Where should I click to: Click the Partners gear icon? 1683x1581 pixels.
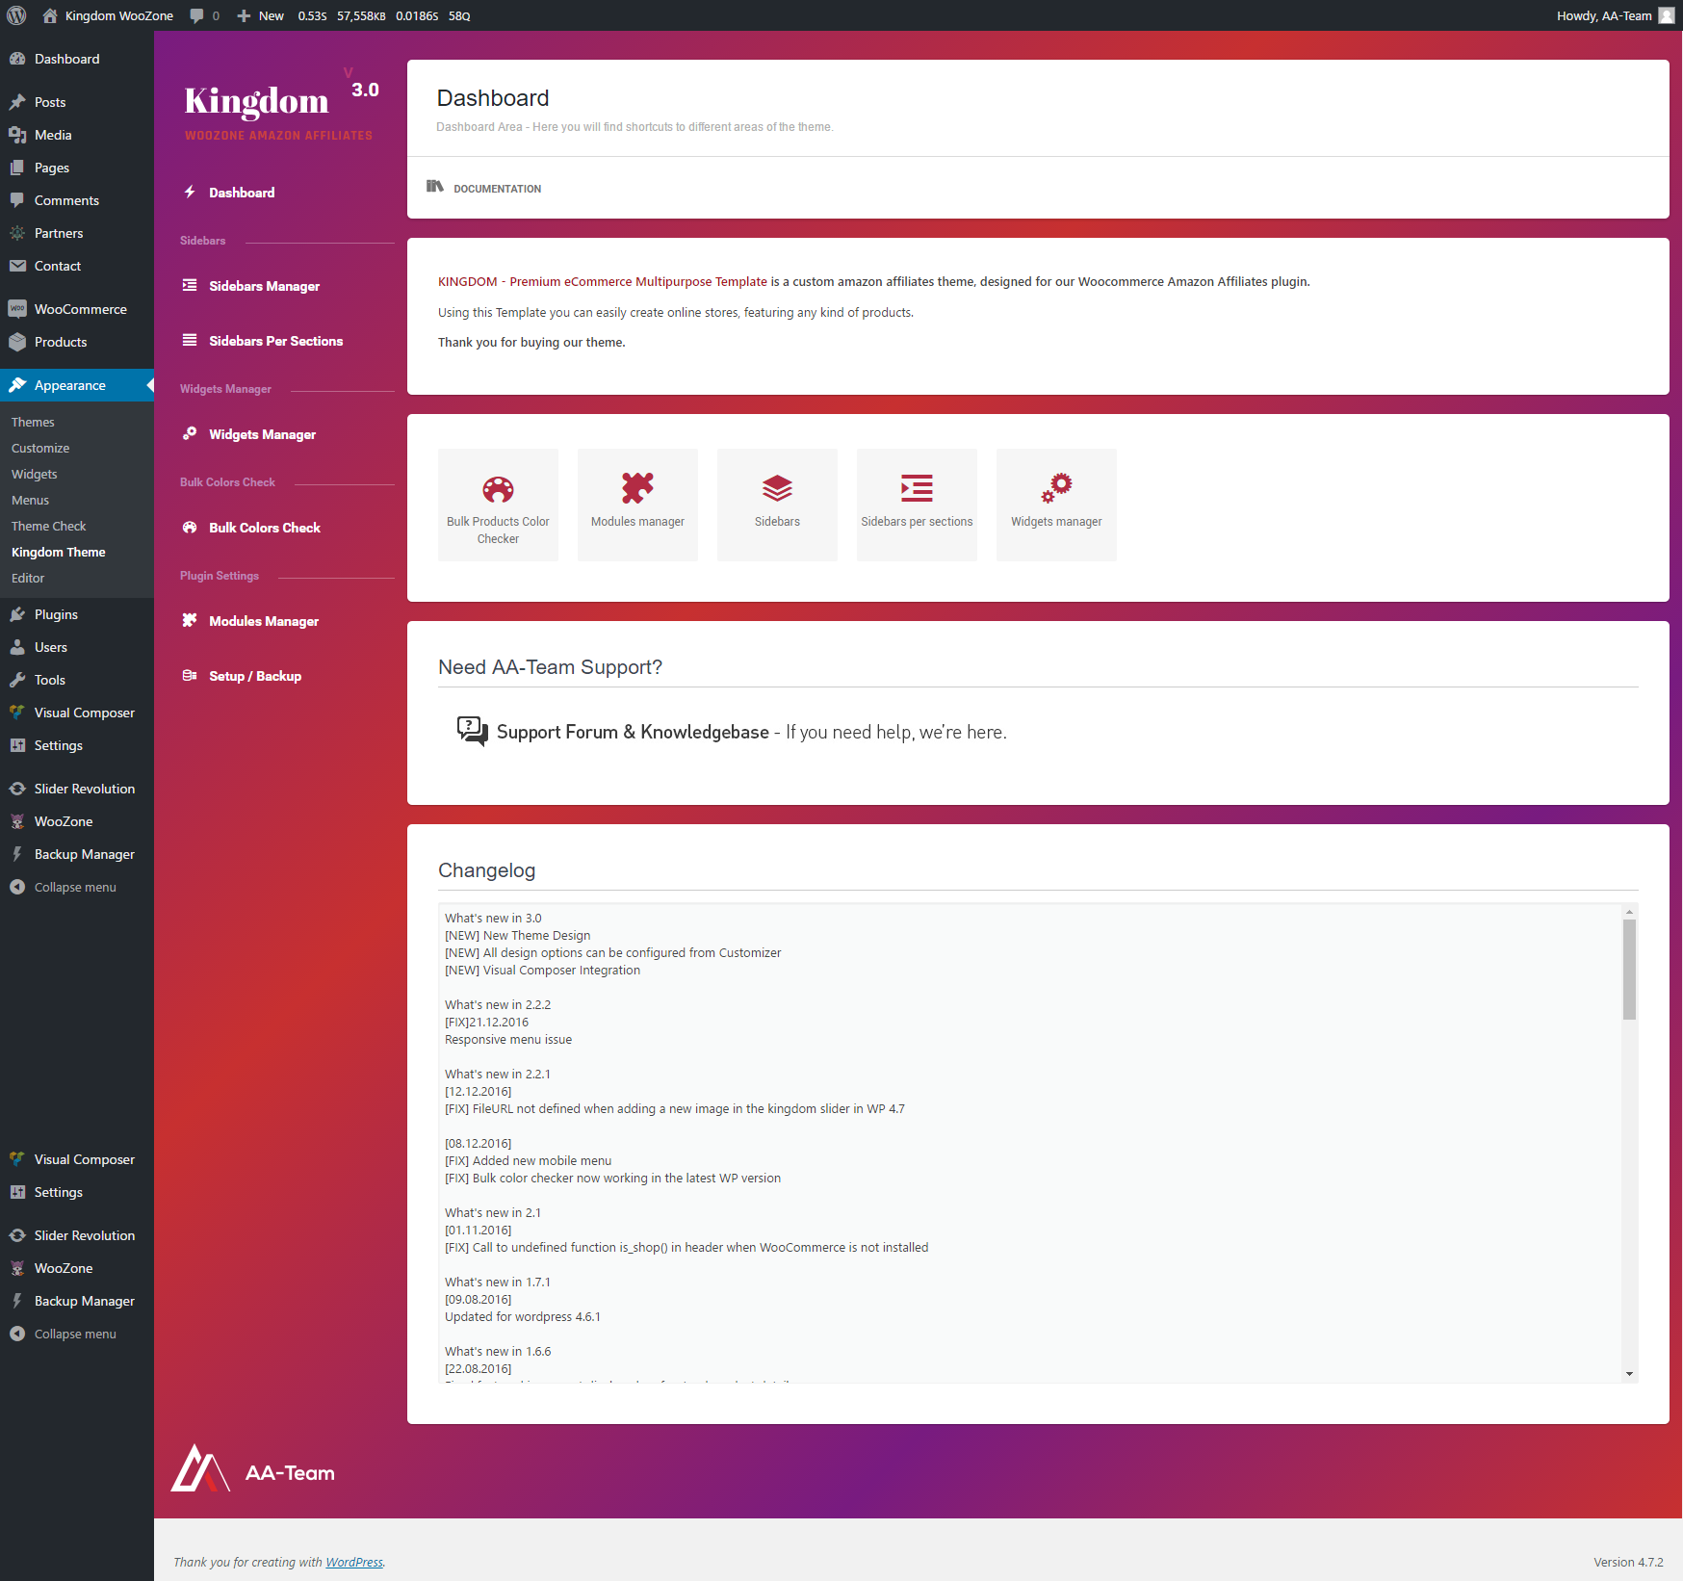click(x=17, y=233)
